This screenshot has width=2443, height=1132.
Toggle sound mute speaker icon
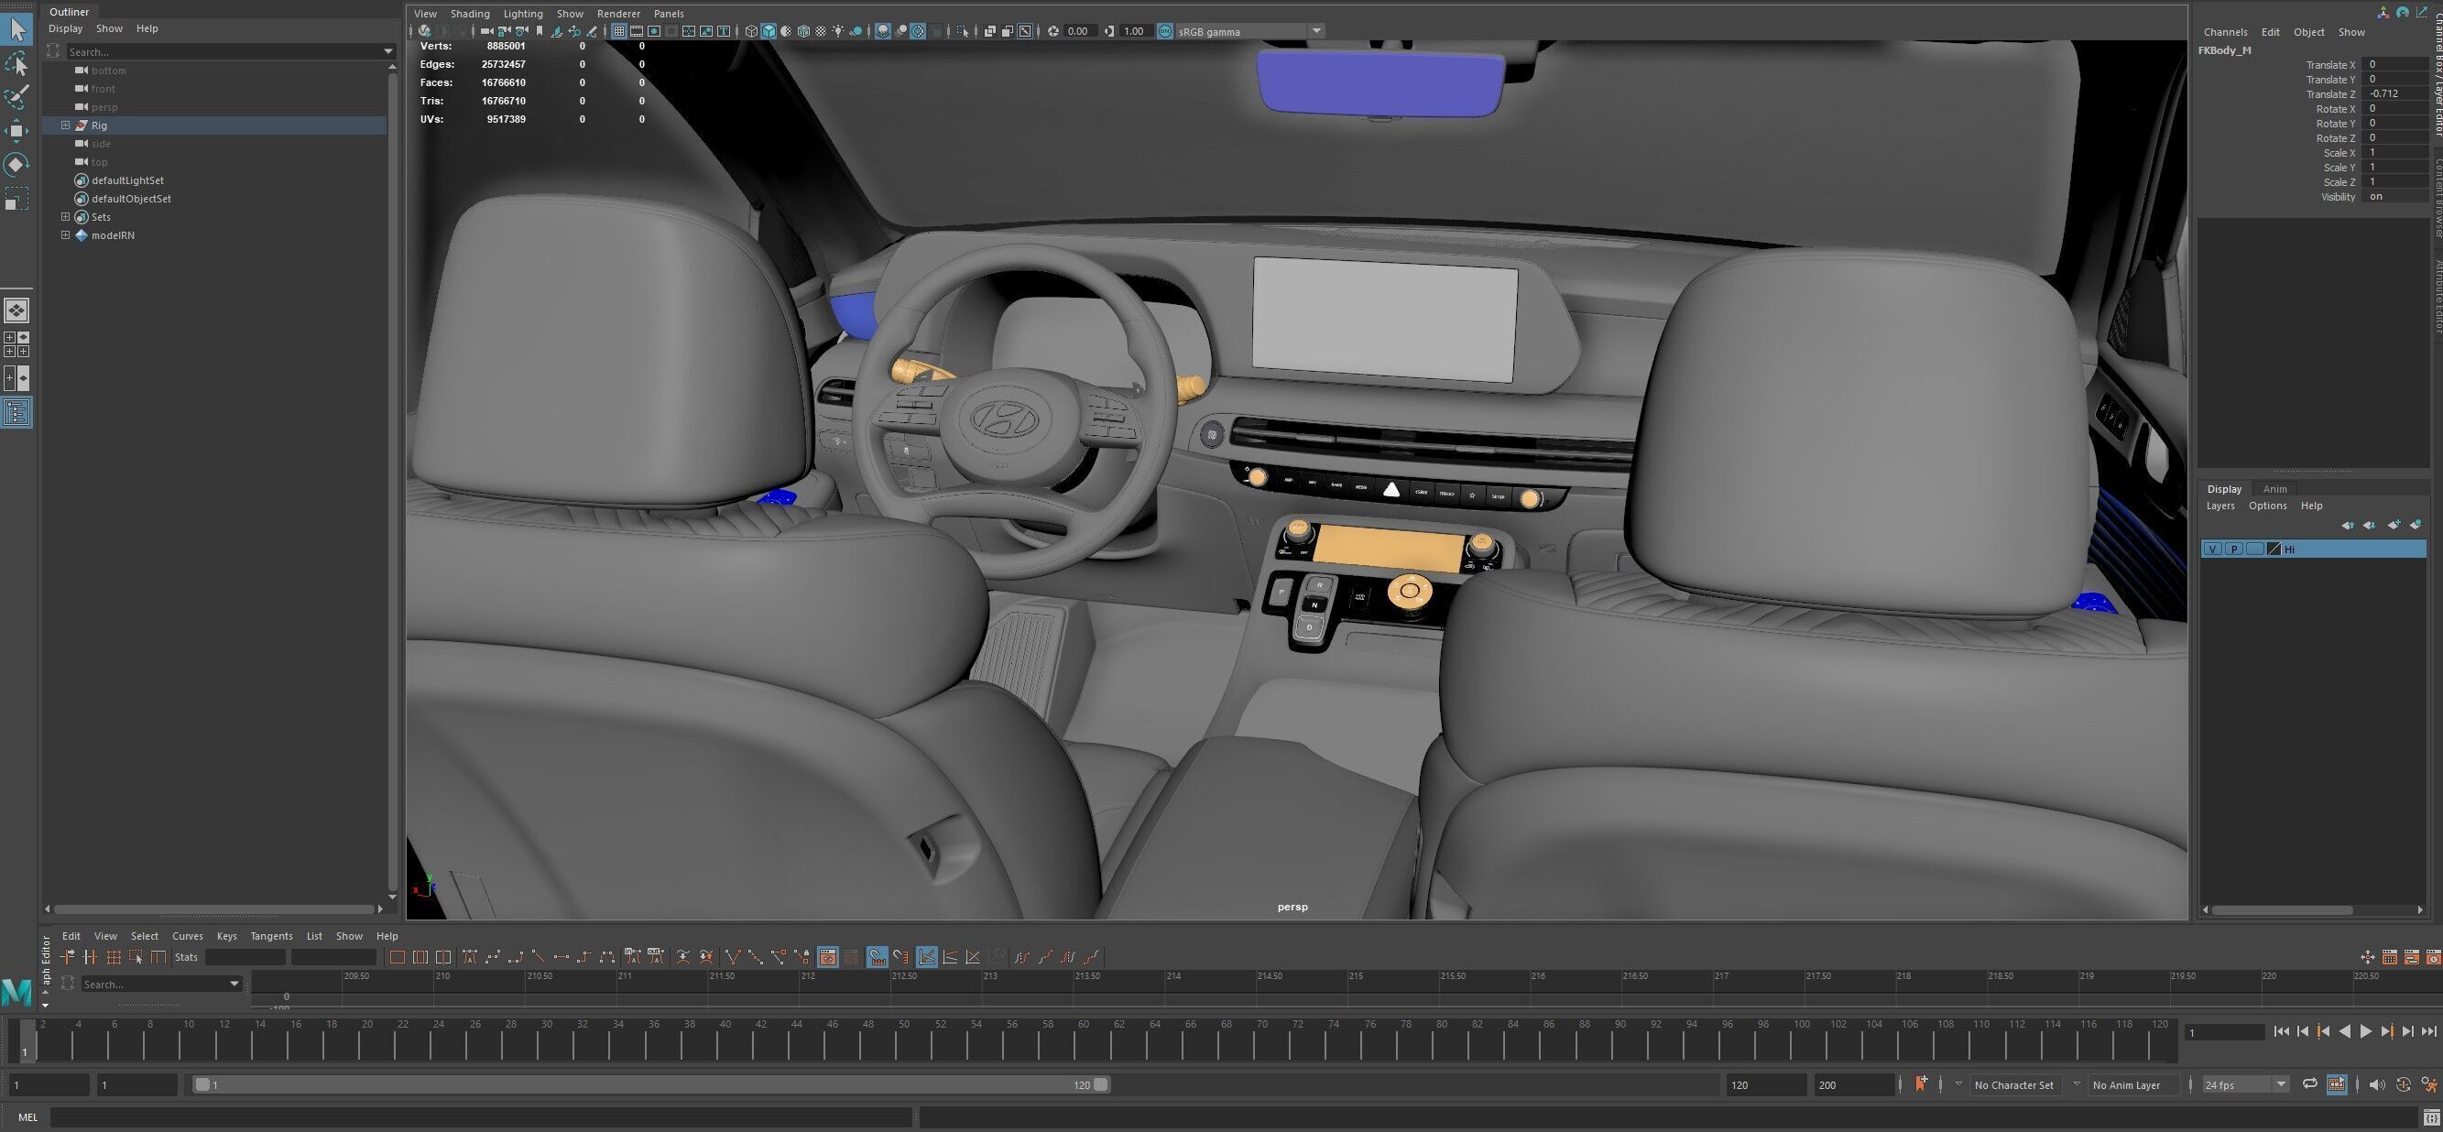click(x=2377, y=1084)
